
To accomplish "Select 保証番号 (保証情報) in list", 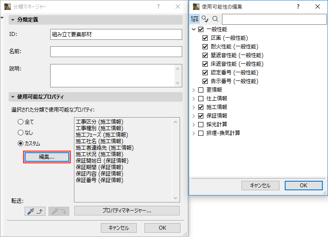I will tap(100, 180).
